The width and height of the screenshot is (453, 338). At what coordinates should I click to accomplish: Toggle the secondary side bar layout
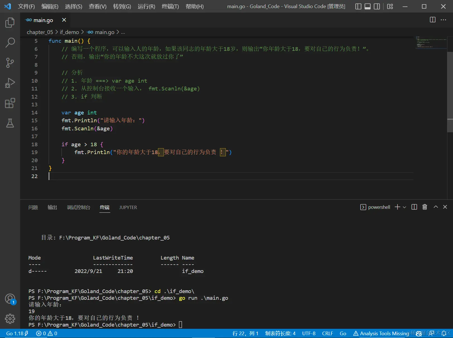coord(377,6)
